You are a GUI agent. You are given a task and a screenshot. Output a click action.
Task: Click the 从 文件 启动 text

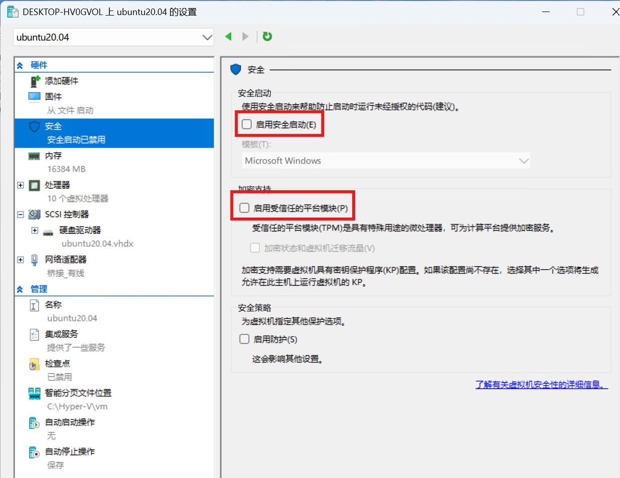70,110
